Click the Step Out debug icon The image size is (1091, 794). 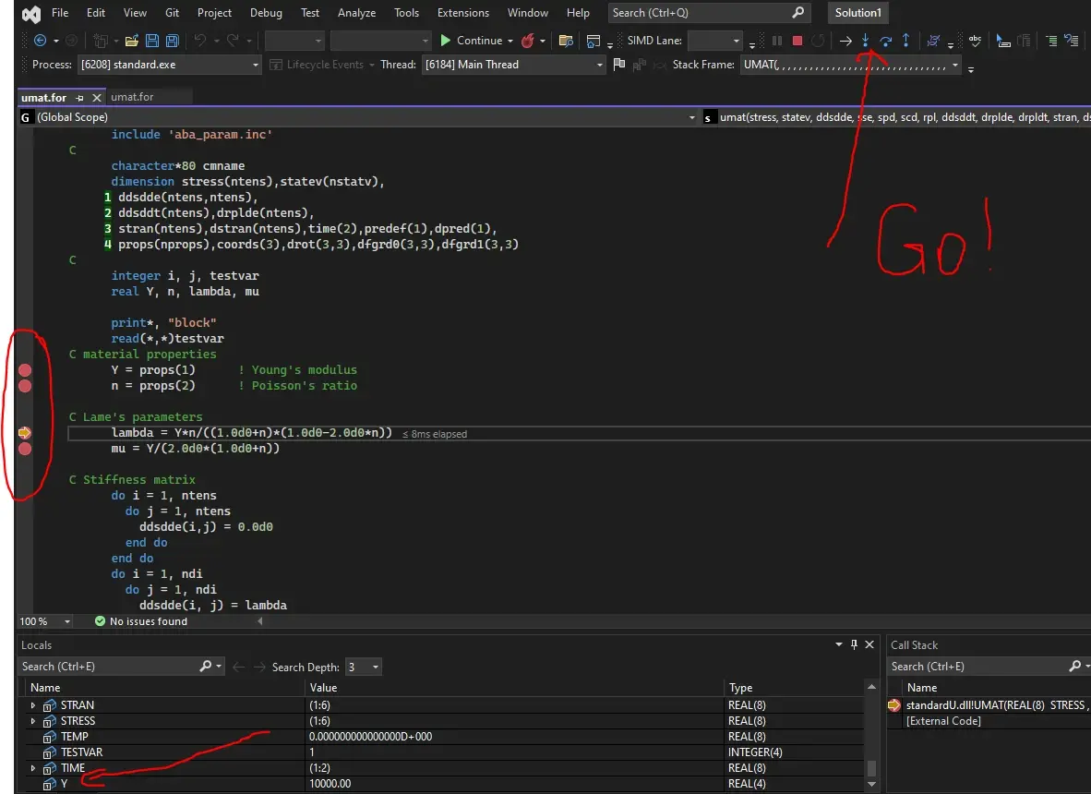point(905,41)
